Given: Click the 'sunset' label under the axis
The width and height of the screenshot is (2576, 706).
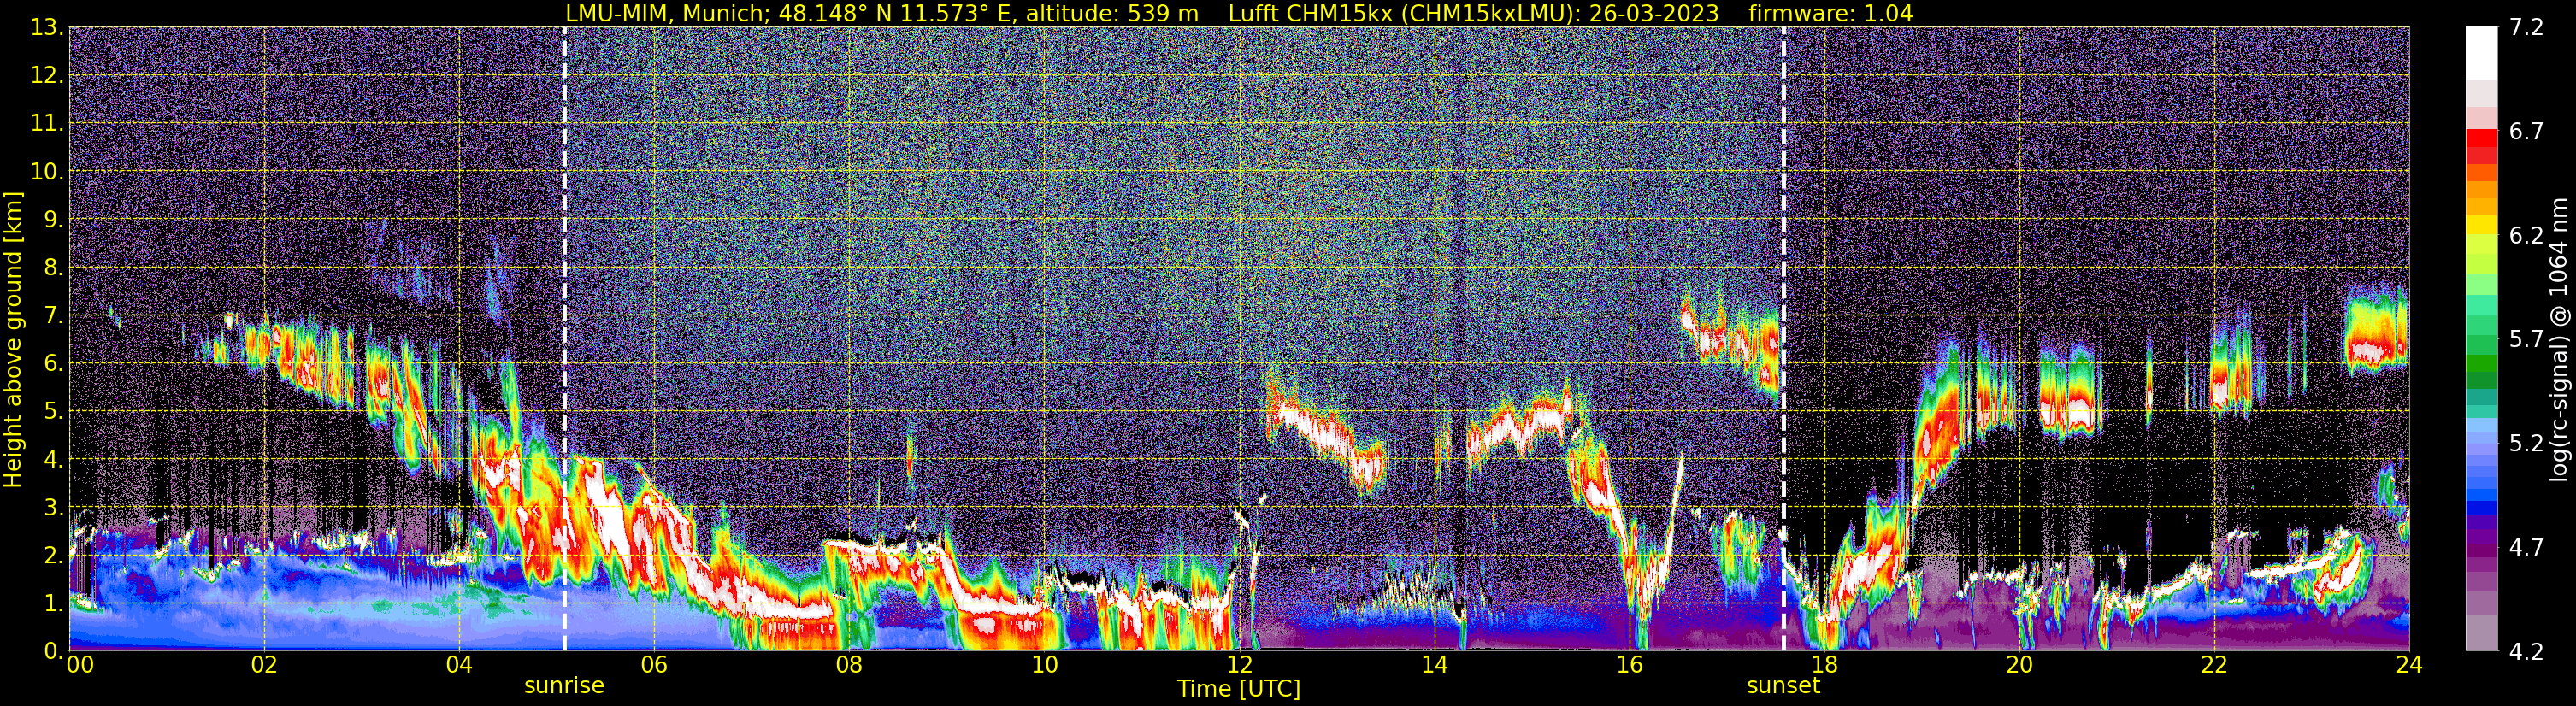Looking at the screenshot, I should pos(1783,686).
